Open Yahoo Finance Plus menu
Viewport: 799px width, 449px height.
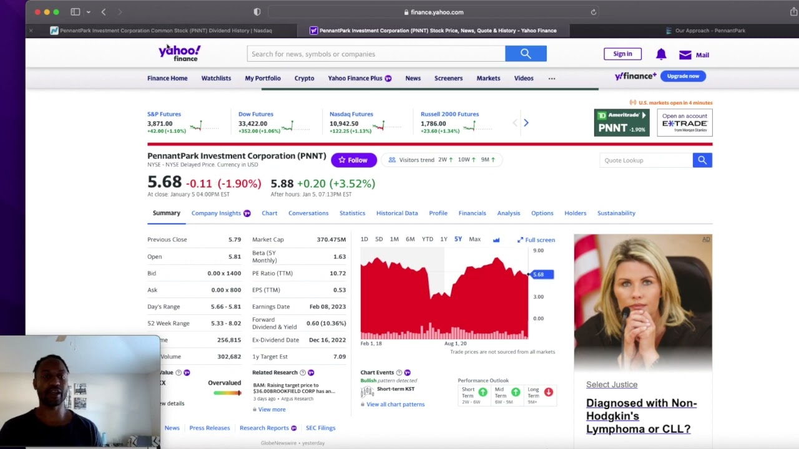[x=360, y=79]
